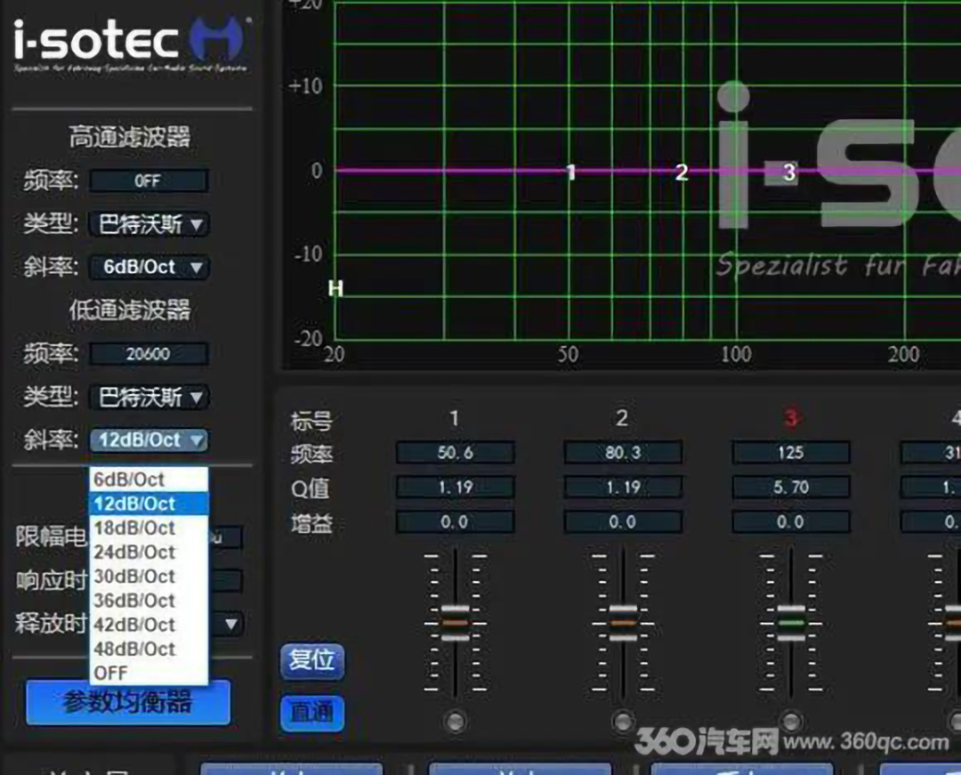Select EQ point 1 on the response curve
961x775 pixels.
pyautogui.click(x=571, y=172)
